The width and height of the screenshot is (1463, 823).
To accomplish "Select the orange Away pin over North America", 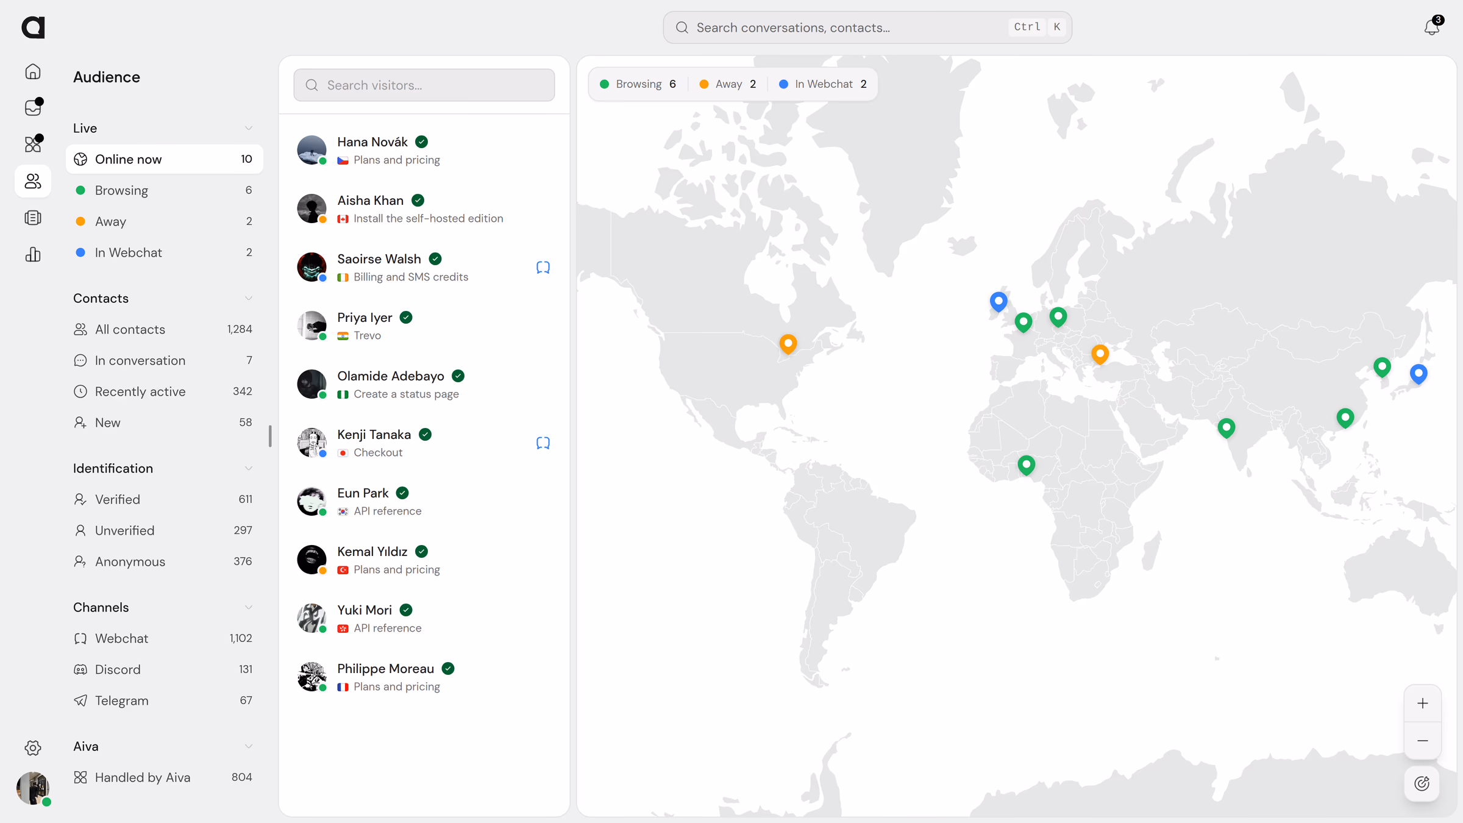I will (788, 344).
